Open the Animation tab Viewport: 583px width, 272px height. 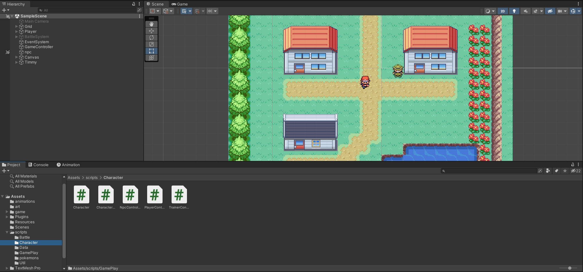coord(68,165)
